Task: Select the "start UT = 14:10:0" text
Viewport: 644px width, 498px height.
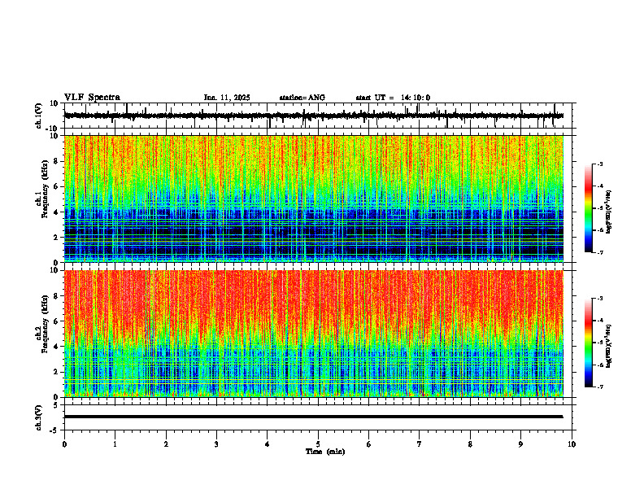Action: (x=393, y=98)
